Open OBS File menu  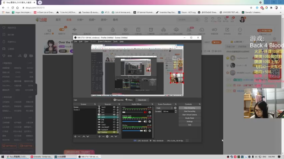click(x=76, y=41)
